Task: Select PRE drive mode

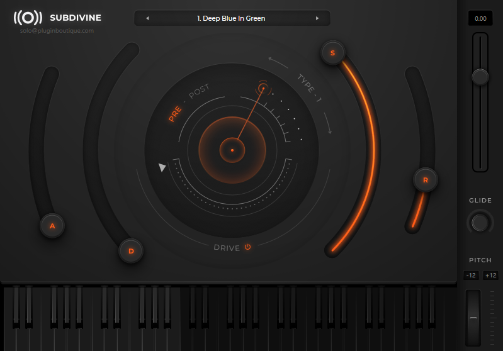Action: 175,114
